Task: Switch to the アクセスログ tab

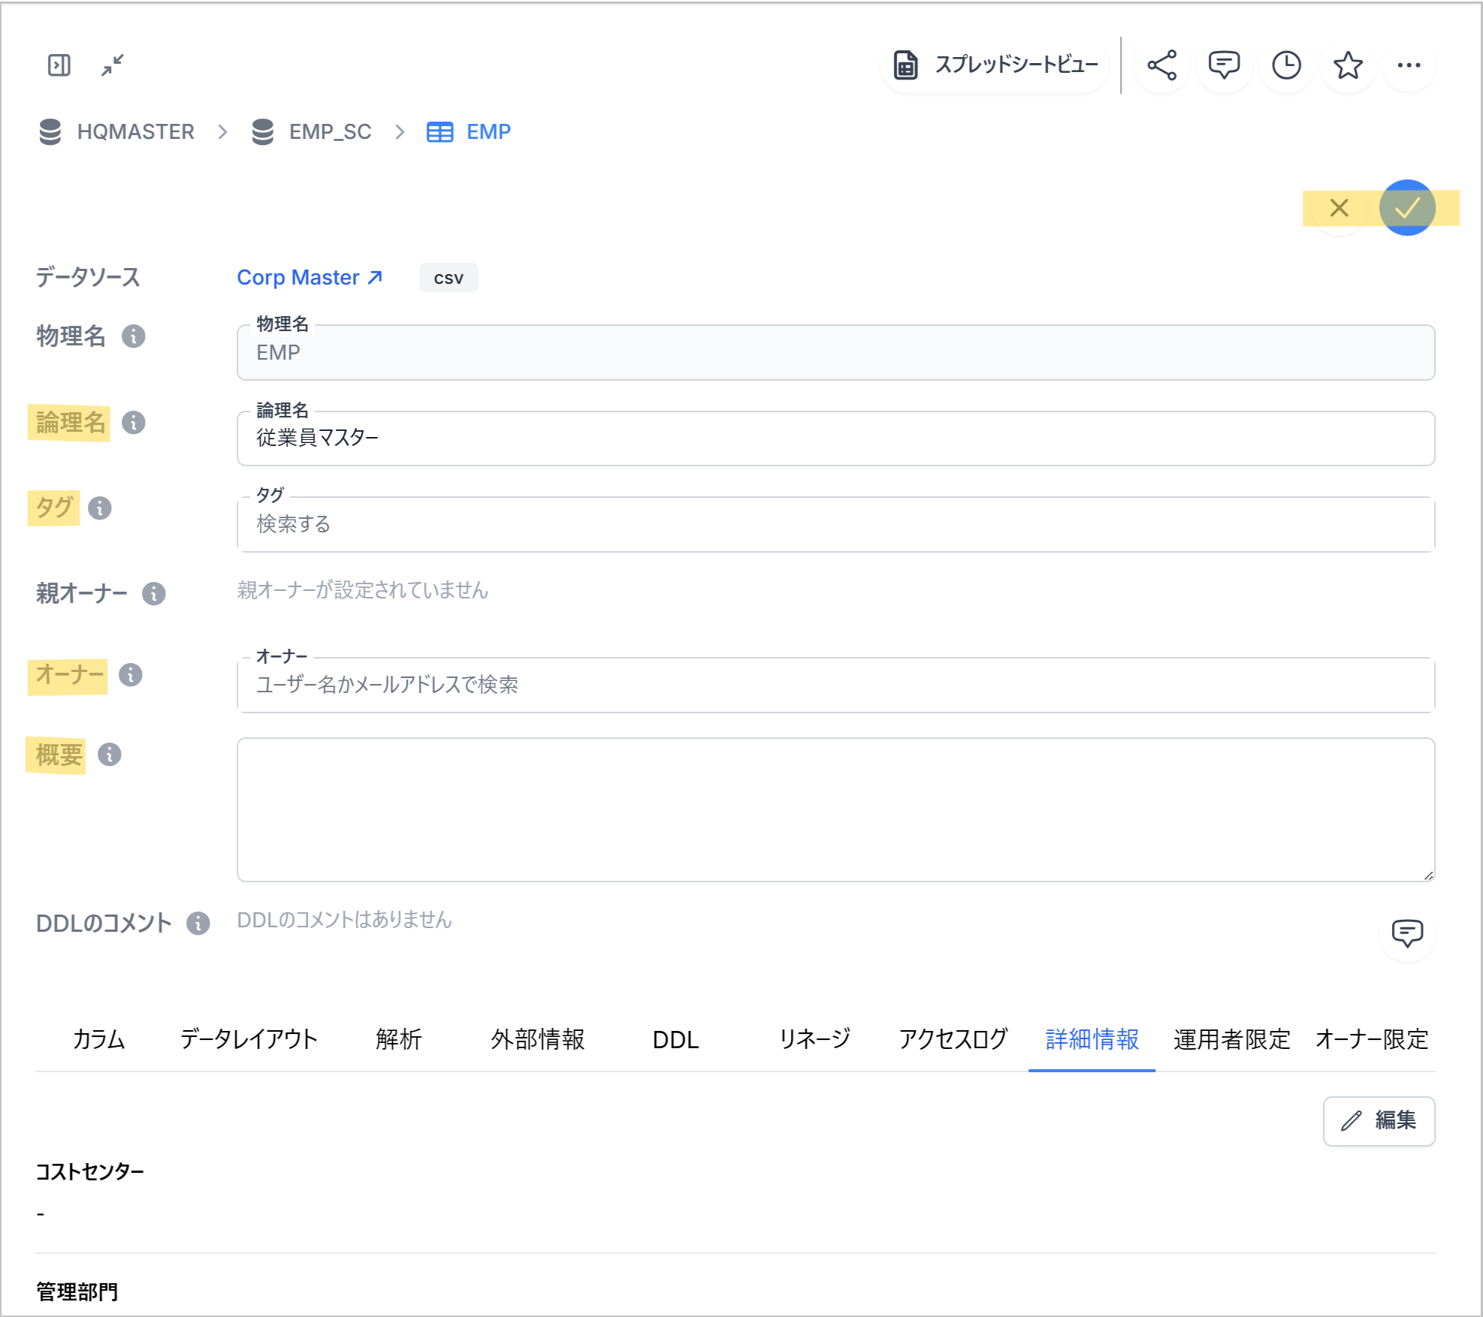Action: pyautogui.click(x=953, y=1040)
